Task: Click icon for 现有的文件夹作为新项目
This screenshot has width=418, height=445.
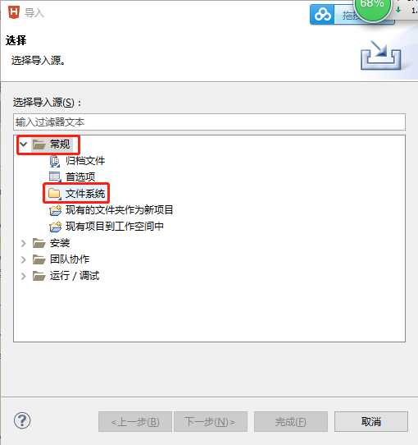Action: pos(55,210)
